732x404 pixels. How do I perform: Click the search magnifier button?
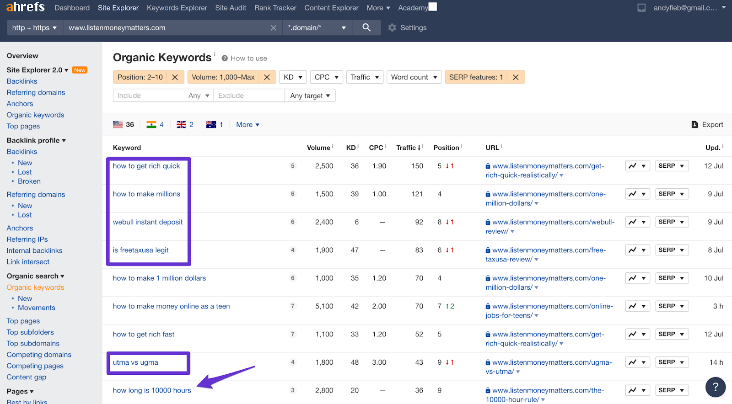(366, 27)
